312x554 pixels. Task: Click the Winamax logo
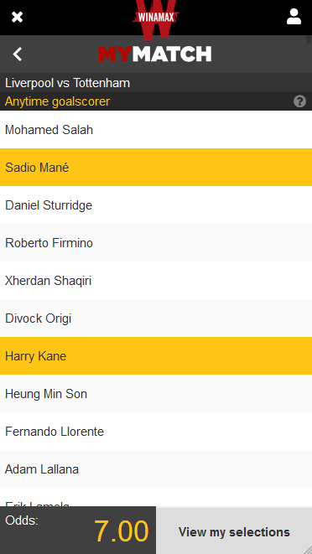pyautogui.click(x=156, y=18)
